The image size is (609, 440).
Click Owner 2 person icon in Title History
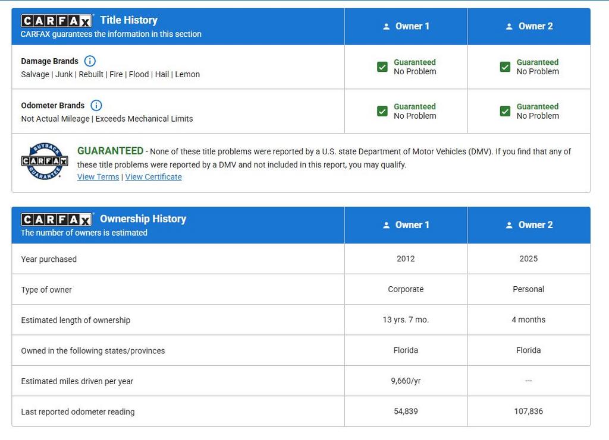509,26
